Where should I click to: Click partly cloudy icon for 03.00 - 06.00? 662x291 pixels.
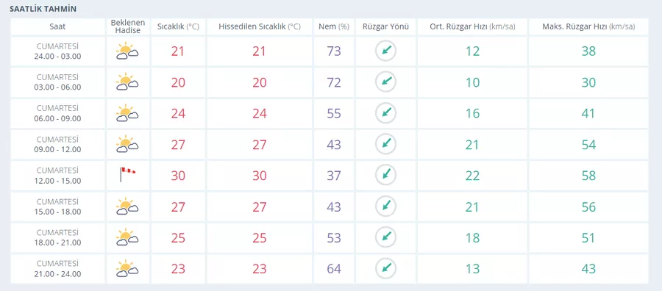click(x=127, y=82)
